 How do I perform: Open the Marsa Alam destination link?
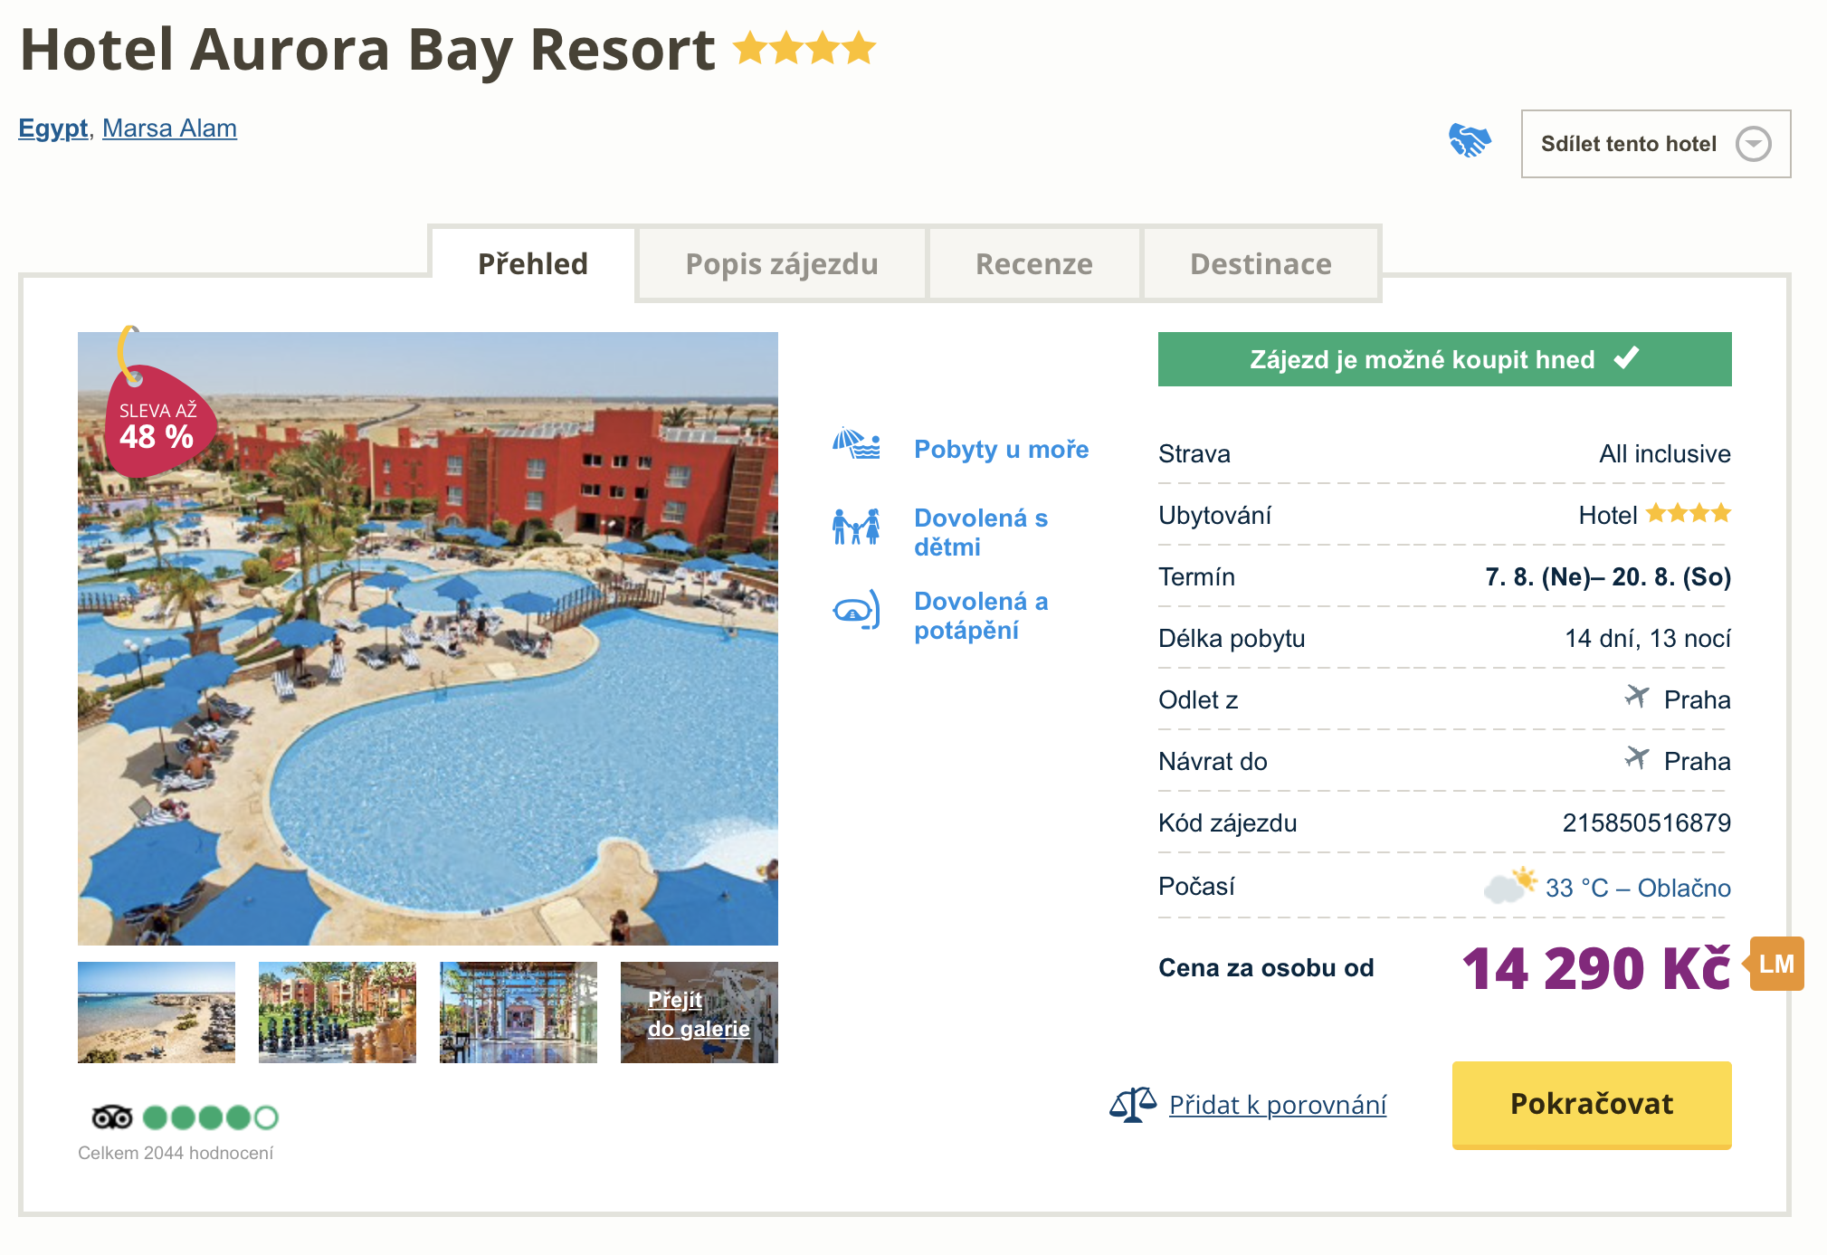click(x=169, y=128)
